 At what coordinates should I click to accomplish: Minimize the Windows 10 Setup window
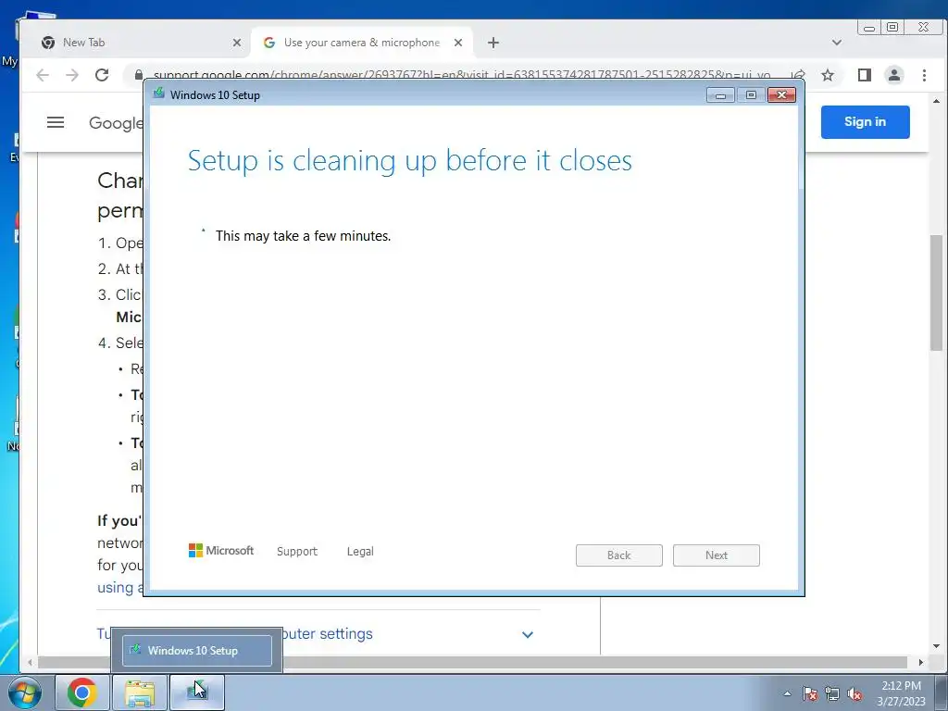click(720, 95)
